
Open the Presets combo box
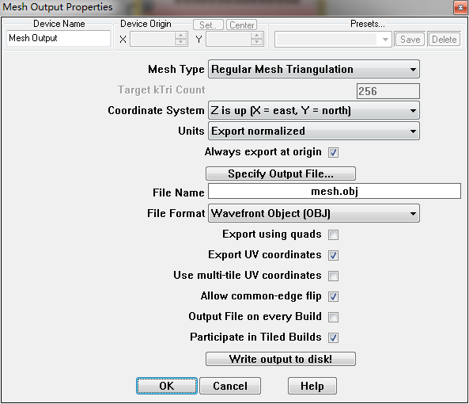pyautogui.click(x=333, y=40)
